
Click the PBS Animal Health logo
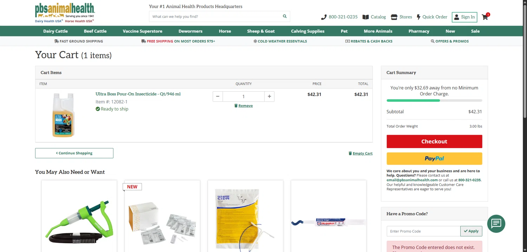point(65,11)
